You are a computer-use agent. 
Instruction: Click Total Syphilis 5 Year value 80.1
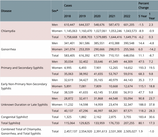(141, 123)
